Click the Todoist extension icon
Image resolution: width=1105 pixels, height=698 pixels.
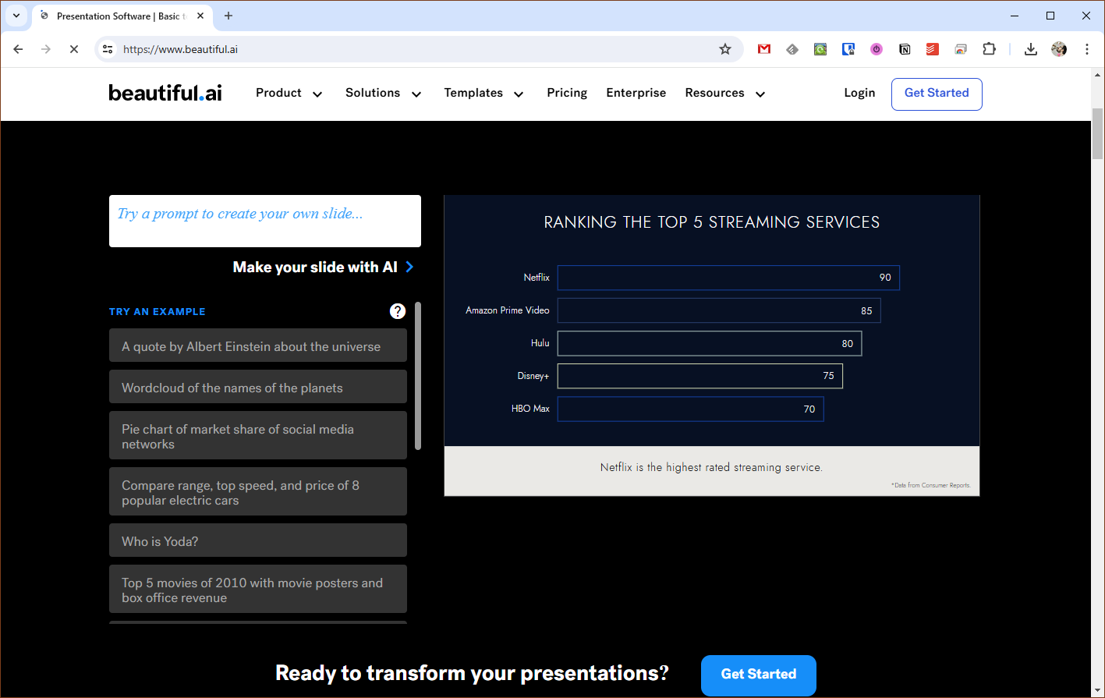coord(933,49)
